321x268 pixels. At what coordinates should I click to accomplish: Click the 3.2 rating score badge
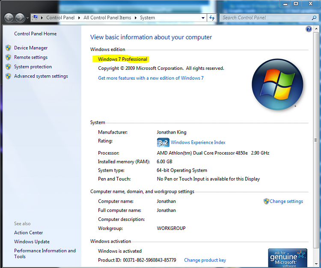point(163,143)
